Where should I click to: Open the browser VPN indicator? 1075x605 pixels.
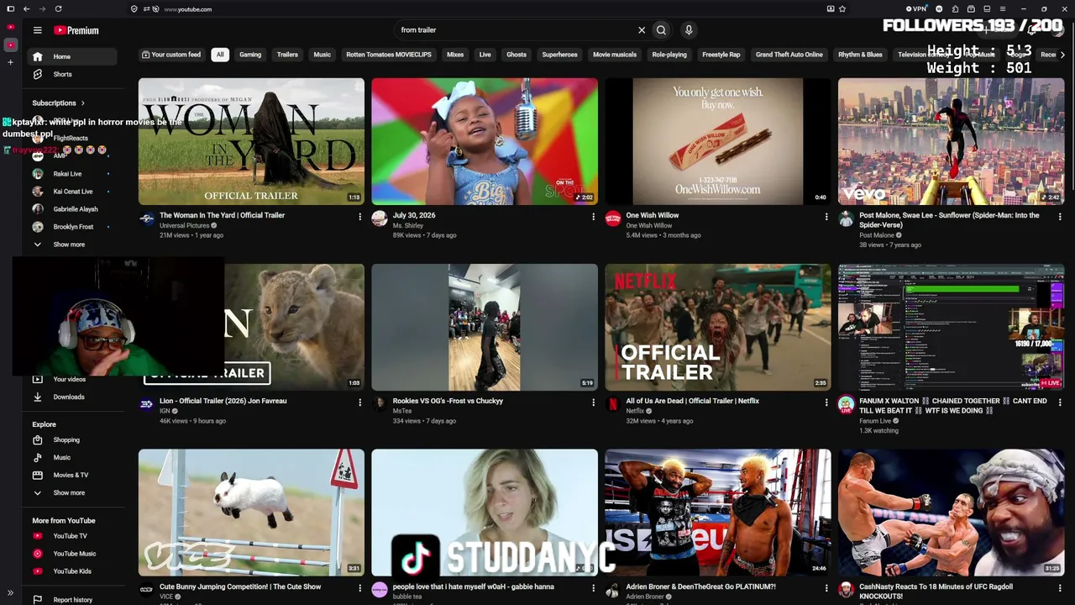(915, 9)
